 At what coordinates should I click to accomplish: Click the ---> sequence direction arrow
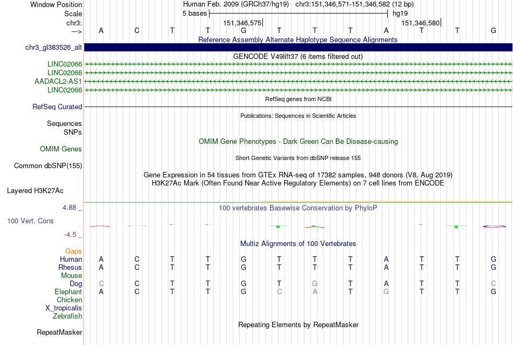tap(77, 31)
